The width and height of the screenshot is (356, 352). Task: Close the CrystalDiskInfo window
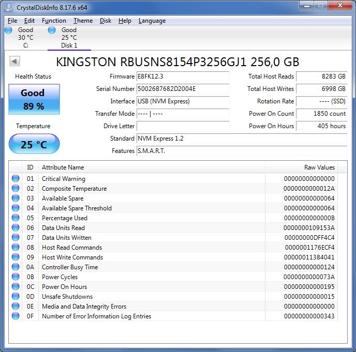(340, 6)
